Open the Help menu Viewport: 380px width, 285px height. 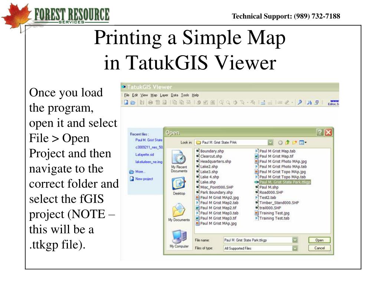pyautogui.click(x=195, y=95)
